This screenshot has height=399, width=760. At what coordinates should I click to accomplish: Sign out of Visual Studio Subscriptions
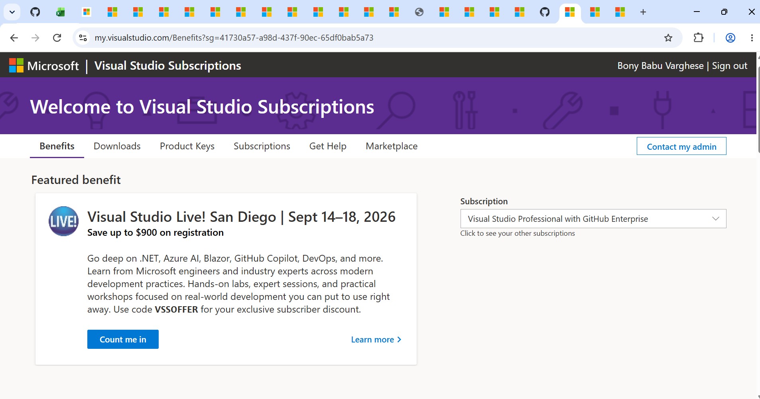pyautogui.click(x=730, y=66)
